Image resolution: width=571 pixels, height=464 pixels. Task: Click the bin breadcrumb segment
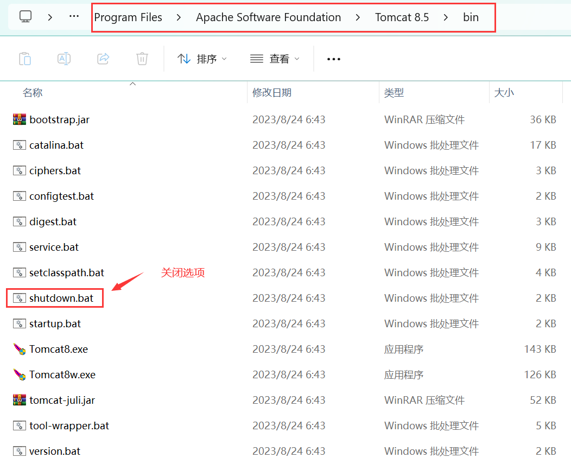(471, 17)
